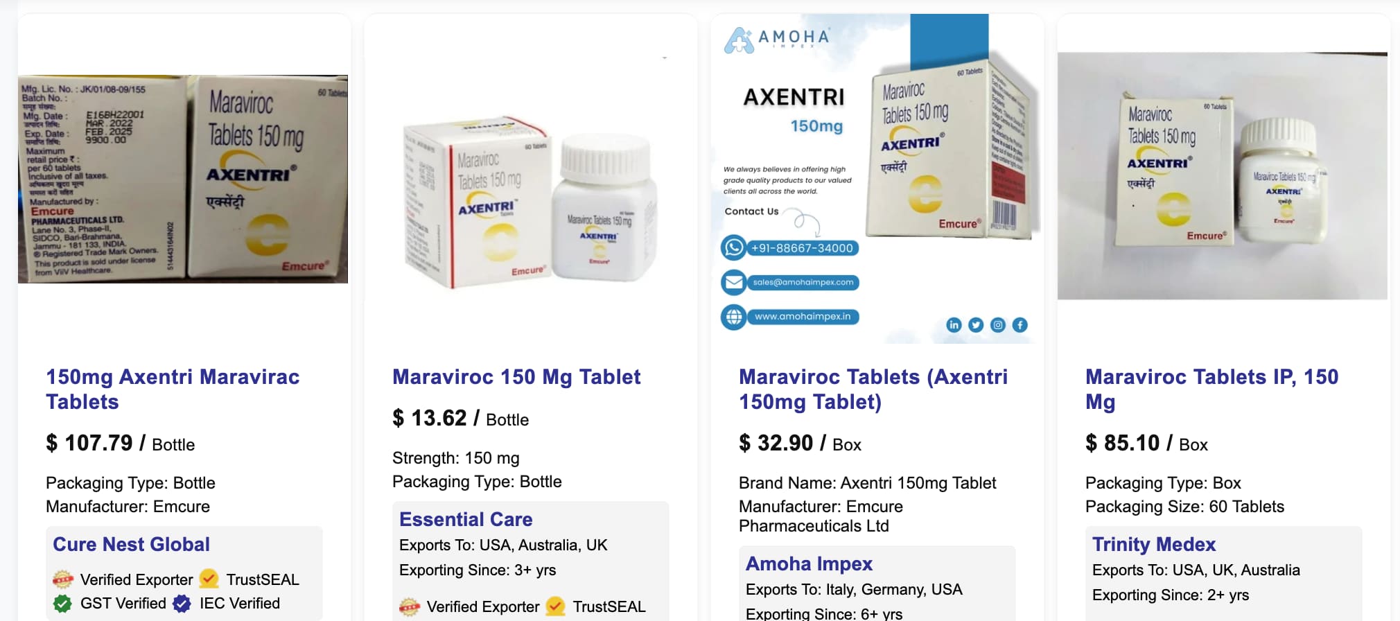This screenshot has width=1400, height=621.
Task: Open the Maraviroc Tablets IP, 150 Mg listing
Action: (x=1211, y=389)
